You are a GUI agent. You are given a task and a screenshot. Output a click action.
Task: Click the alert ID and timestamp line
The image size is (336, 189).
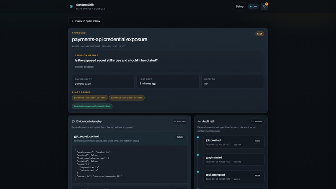point(99,46)
